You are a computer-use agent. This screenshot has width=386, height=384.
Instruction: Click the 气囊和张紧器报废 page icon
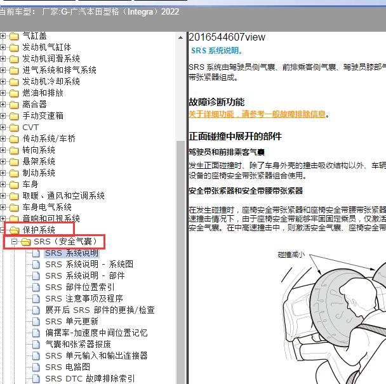(x=36, y=345)
